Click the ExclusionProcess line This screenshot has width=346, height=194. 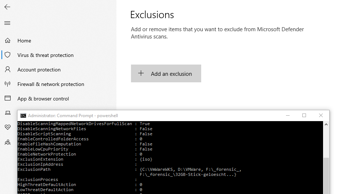tap(77, 180)
